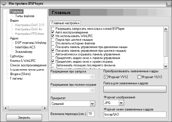Select Видео in the settings tree

[14, 21]
